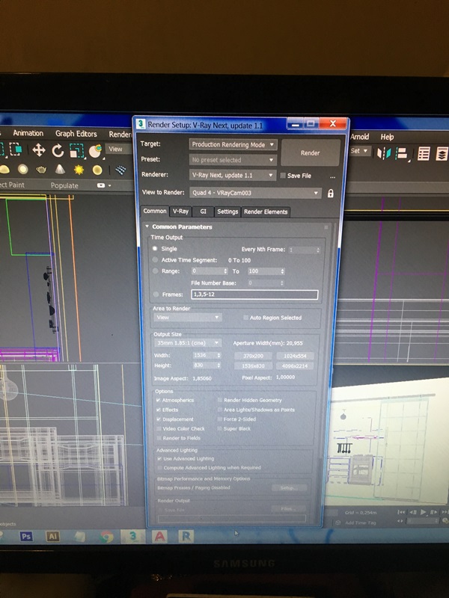The image size is (449, 598).
Task: Toggle the Atmospherics checkbox
Action: (158, 400)
